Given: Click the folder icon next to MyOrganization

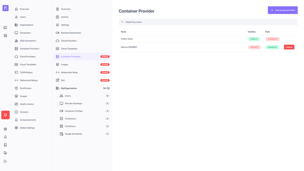Looking at the screenshot, I should [x=108, y=88].
